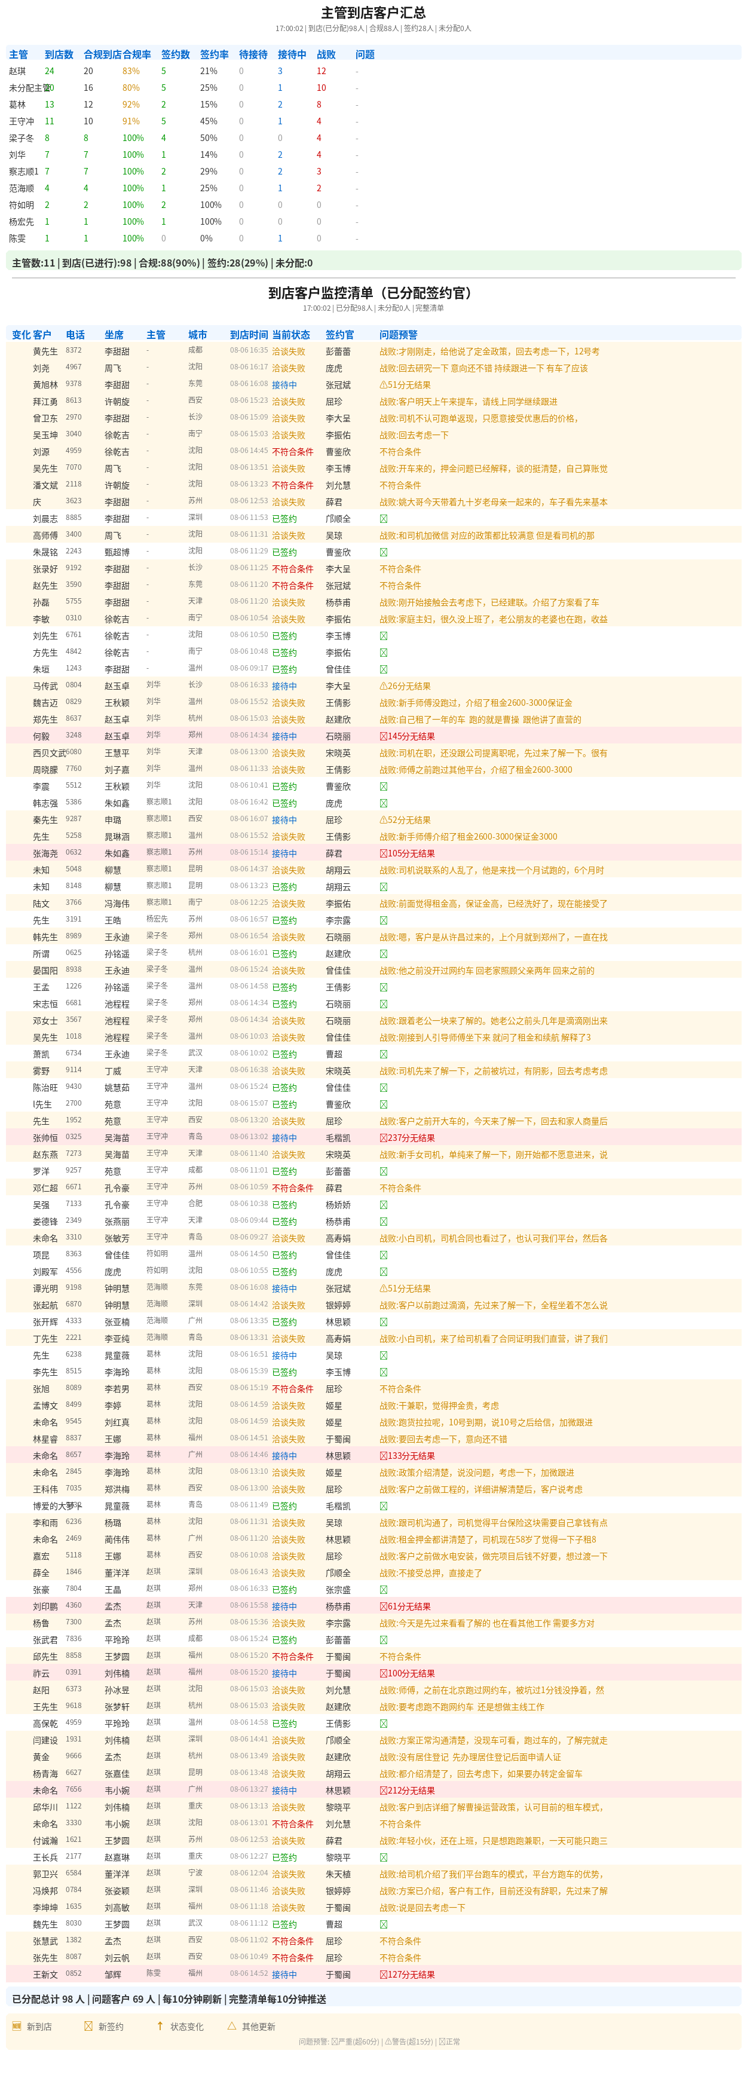
Task: Click the green check icon in 王长兵's row
Action: tap(384, 1857)
